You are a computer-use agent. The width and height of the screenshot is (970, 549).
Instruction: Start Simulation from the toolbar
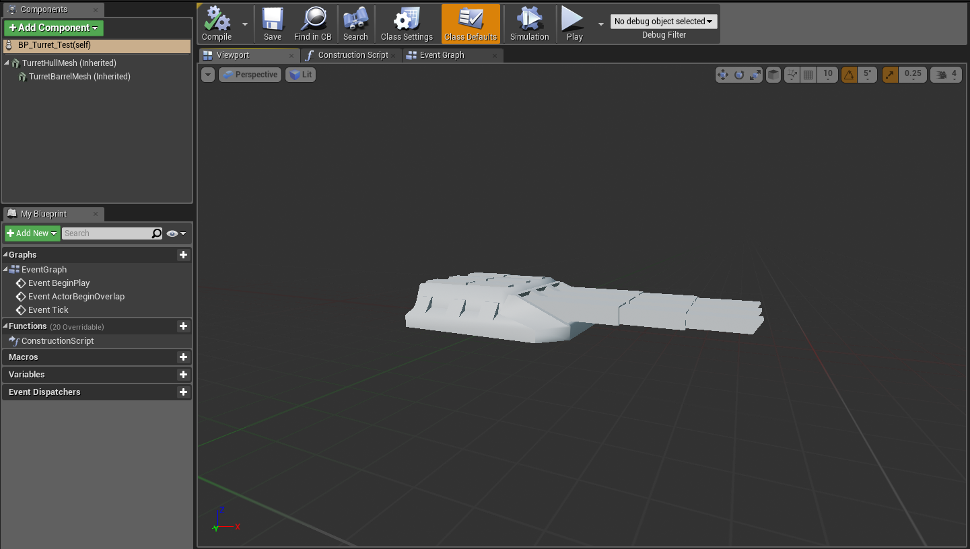coord(529,24)
